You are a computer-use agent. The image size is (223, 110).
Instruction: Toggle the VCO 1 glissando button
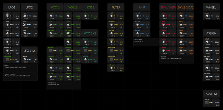51,51
